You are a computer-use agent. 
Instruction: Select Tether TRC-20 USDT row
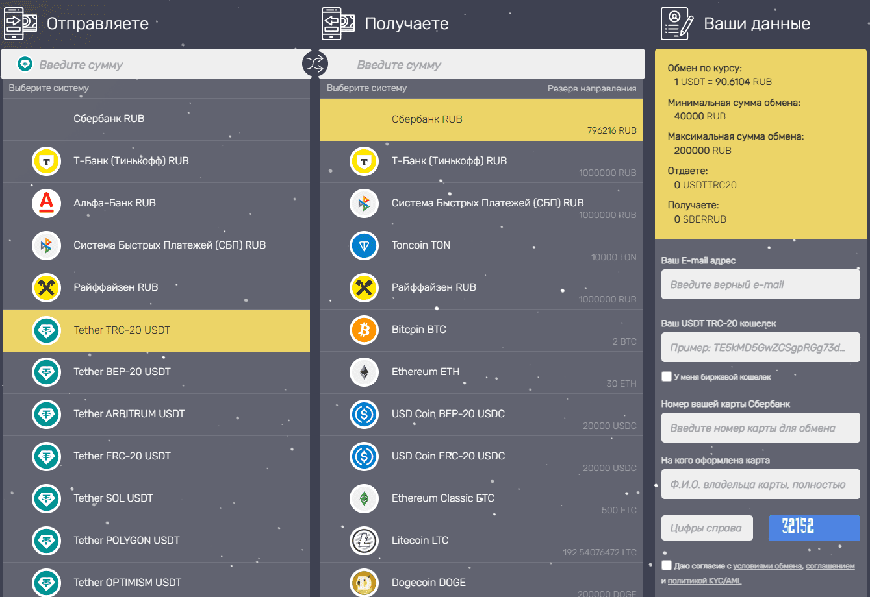pos(156,330)
